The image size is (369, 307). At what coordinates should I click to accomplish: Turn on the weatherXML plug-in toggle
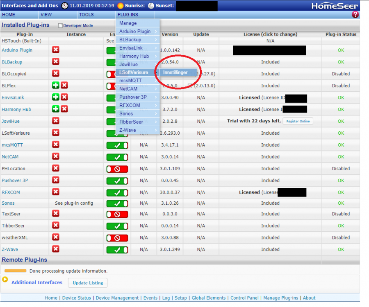(x=117, y=237)
